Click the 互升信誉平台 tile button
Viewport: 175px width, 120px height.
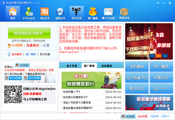coord(137,78)
